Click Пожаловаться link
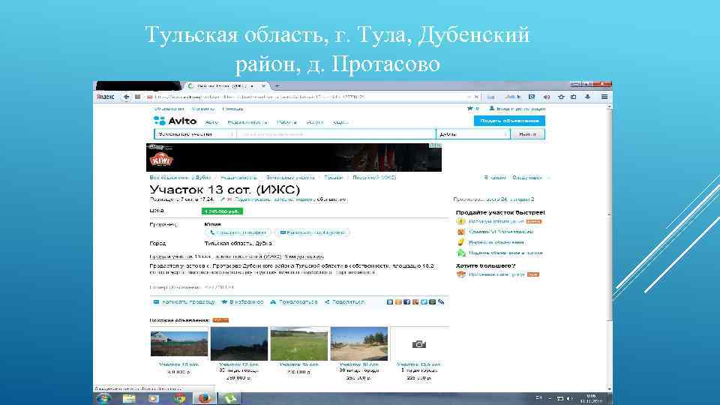The width and height of the screenshot is (720, 405). click(294, 301)
